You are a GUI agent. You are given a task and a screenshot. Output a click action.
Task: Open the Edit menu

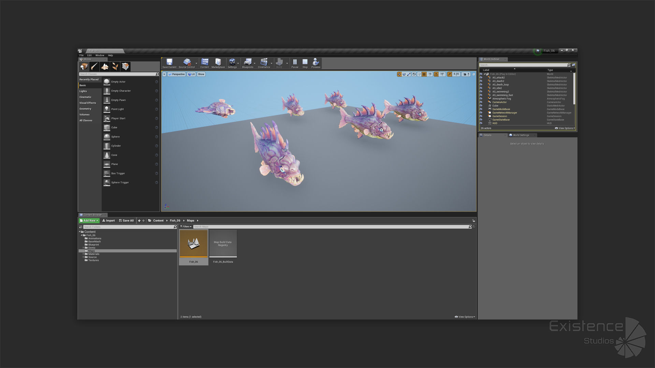pyautogui.click(x=89, y=55)
